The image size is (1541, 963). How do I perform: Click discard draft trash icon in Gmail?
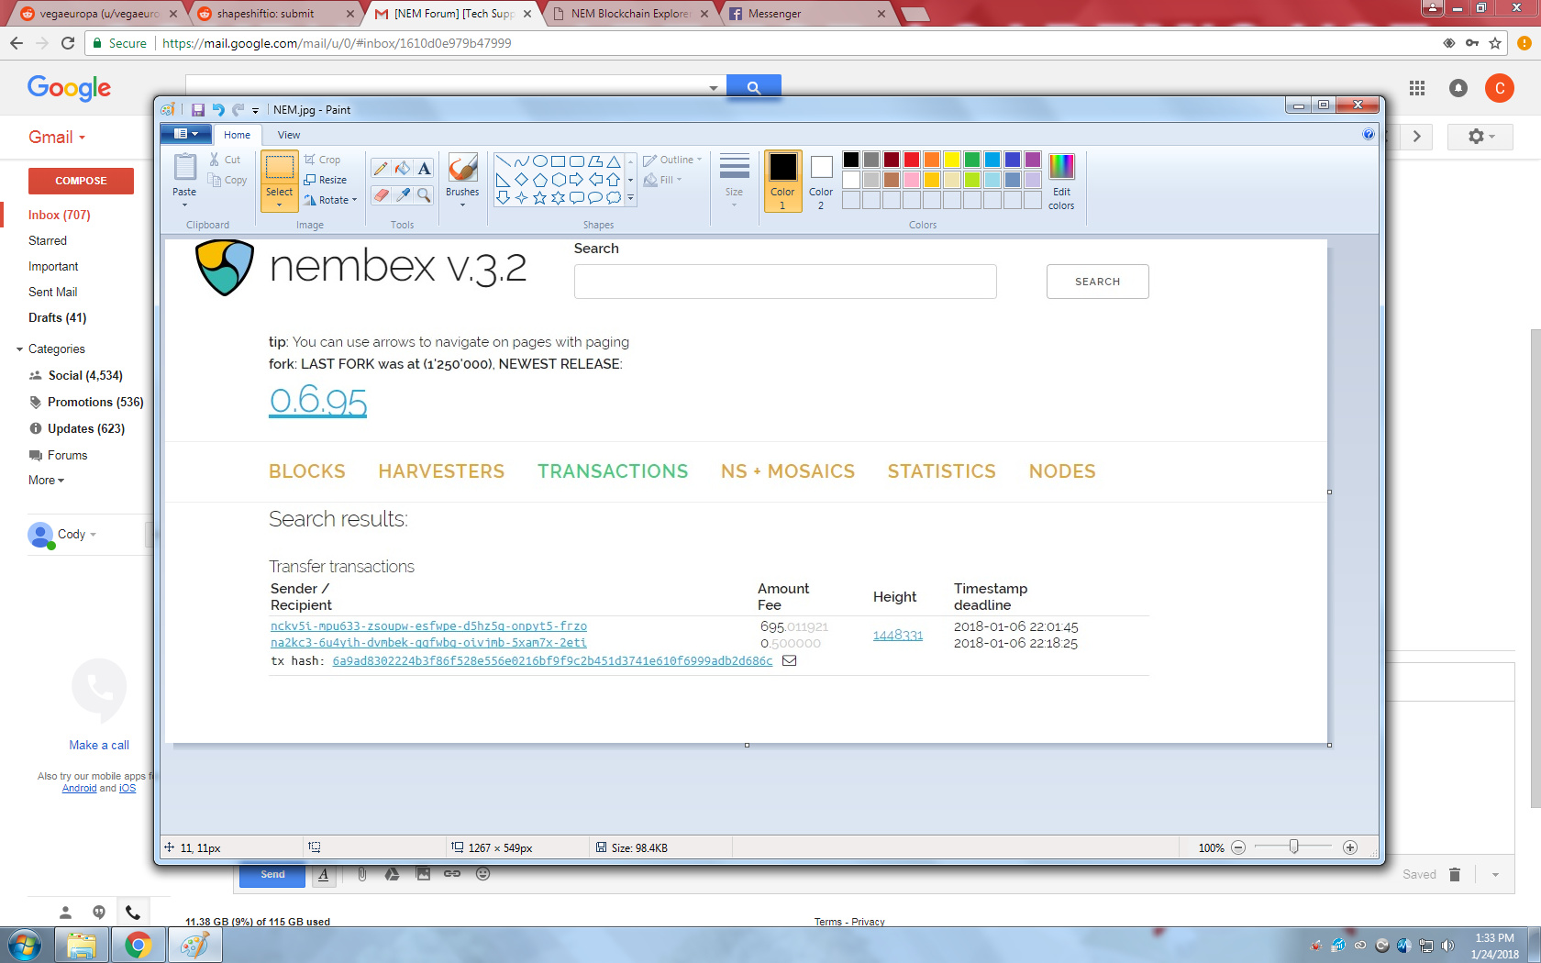pyautogui.click(x=1455, y=874)
